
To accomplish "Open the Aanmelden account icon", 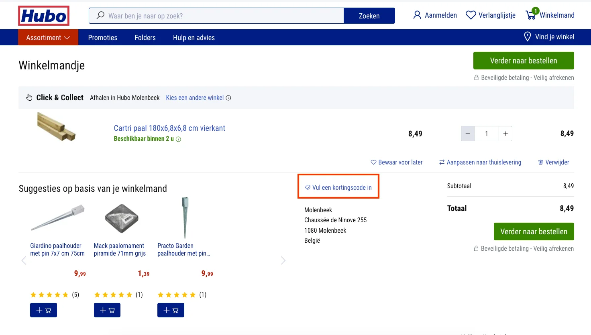I will (x=417, y=15).
